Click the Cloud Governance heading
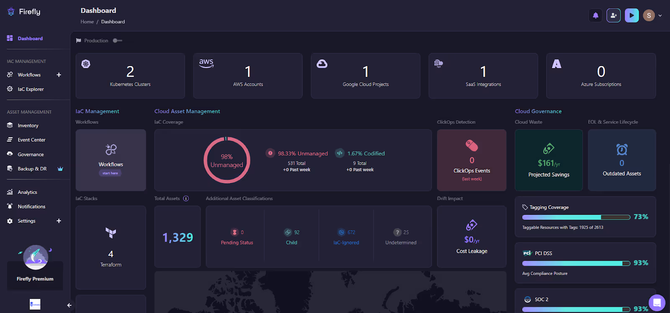 coord(538,111)
